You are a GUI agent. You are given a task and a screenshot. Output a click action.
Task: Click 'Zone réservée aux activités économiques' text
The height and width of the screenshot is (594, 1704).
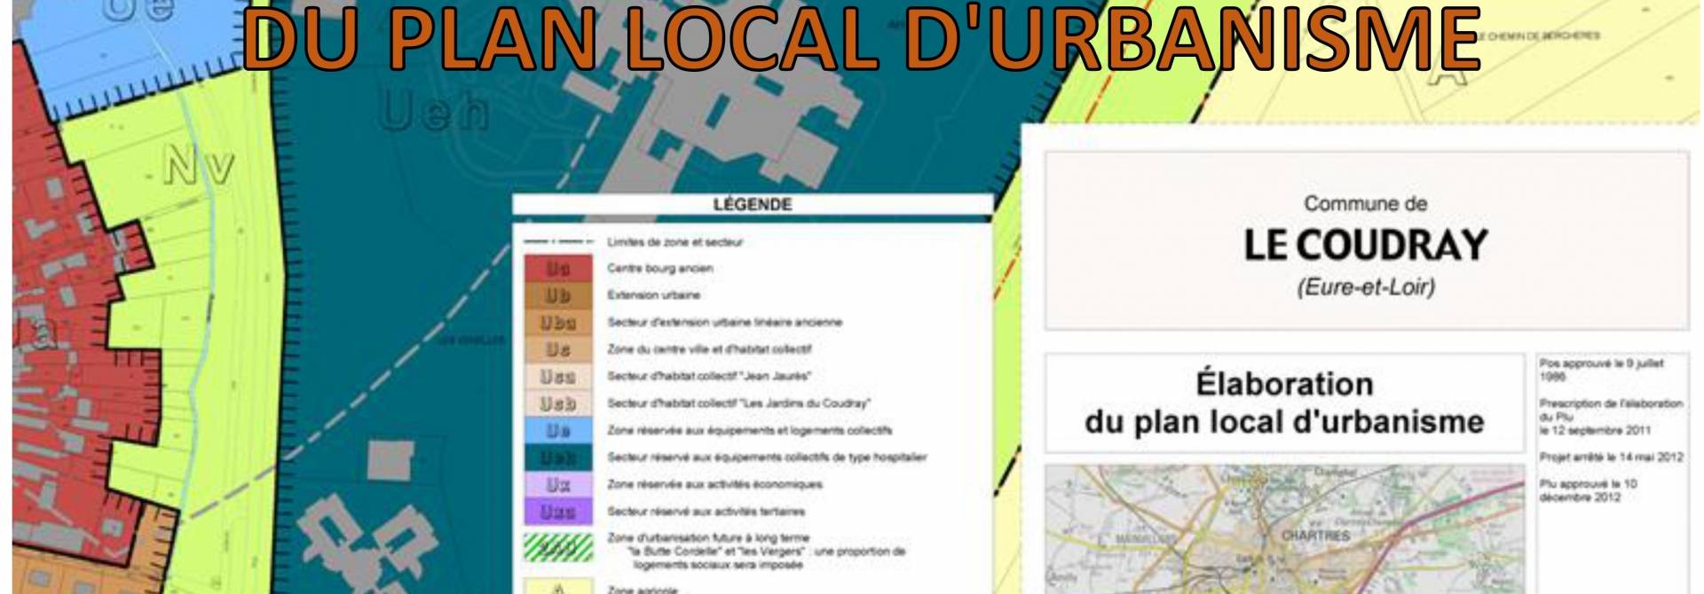point(714,485)
